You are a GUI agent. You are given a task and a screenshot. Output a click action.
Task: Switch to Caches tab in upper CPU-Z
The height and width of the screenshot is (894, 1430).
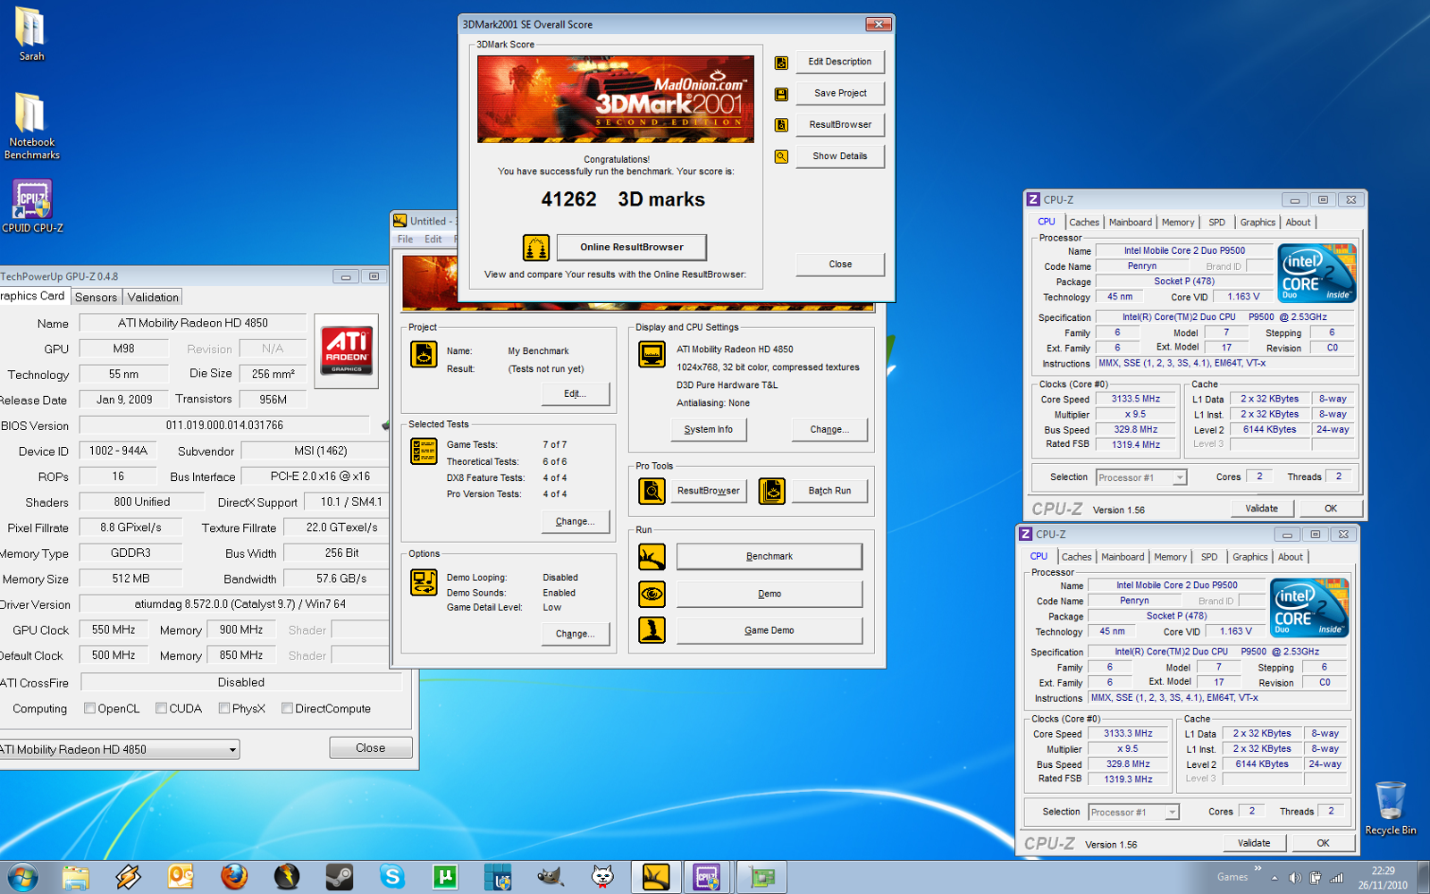point(1084,223)
